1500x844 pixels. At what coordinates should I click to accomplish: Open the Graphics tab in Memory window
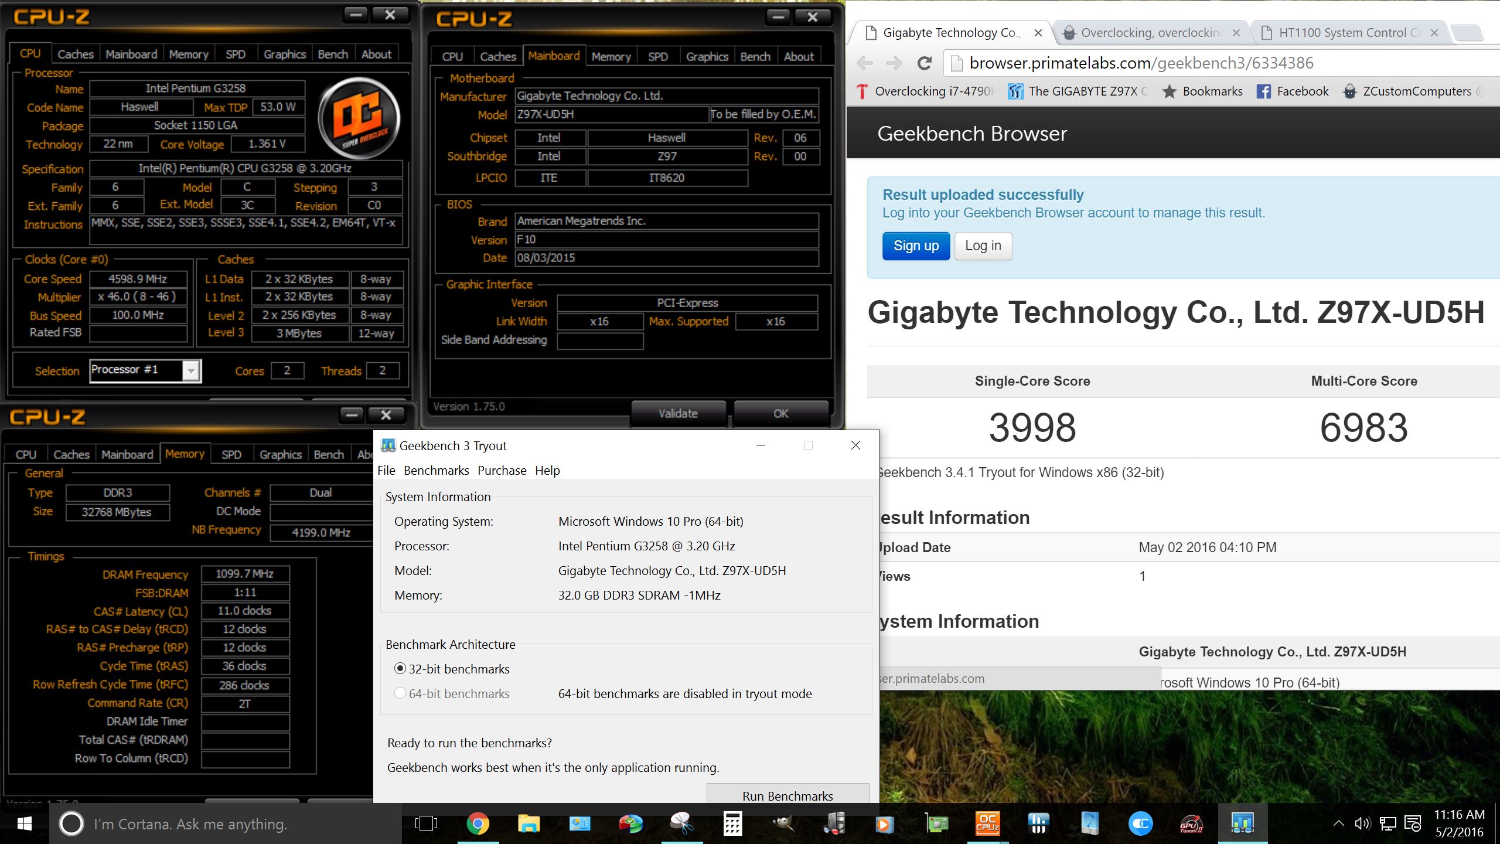[280, 455]
